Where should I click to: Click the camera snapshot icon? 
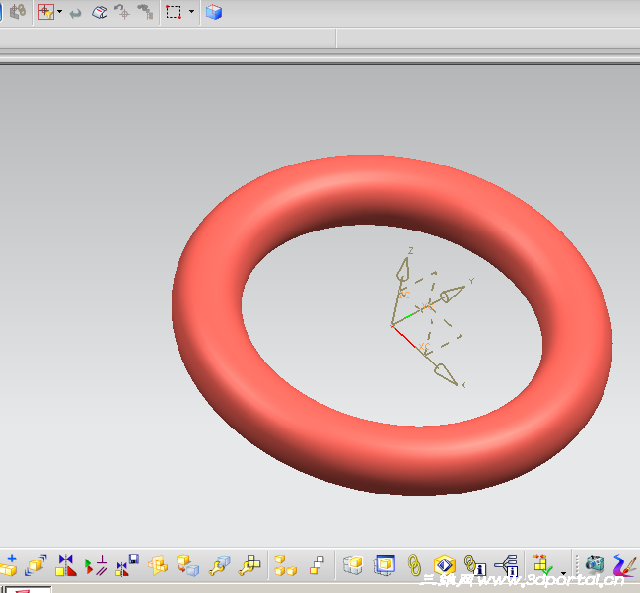tap(595, 564)
